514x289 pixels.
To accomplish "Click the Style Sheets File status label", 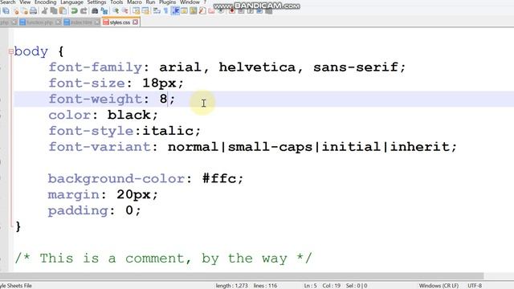I will 16,286.
